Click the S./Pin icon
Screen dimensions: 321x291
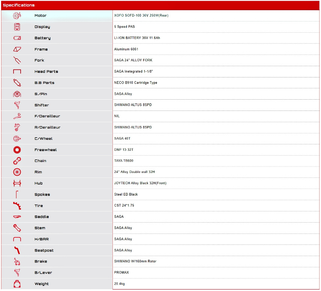pos(17,94)
